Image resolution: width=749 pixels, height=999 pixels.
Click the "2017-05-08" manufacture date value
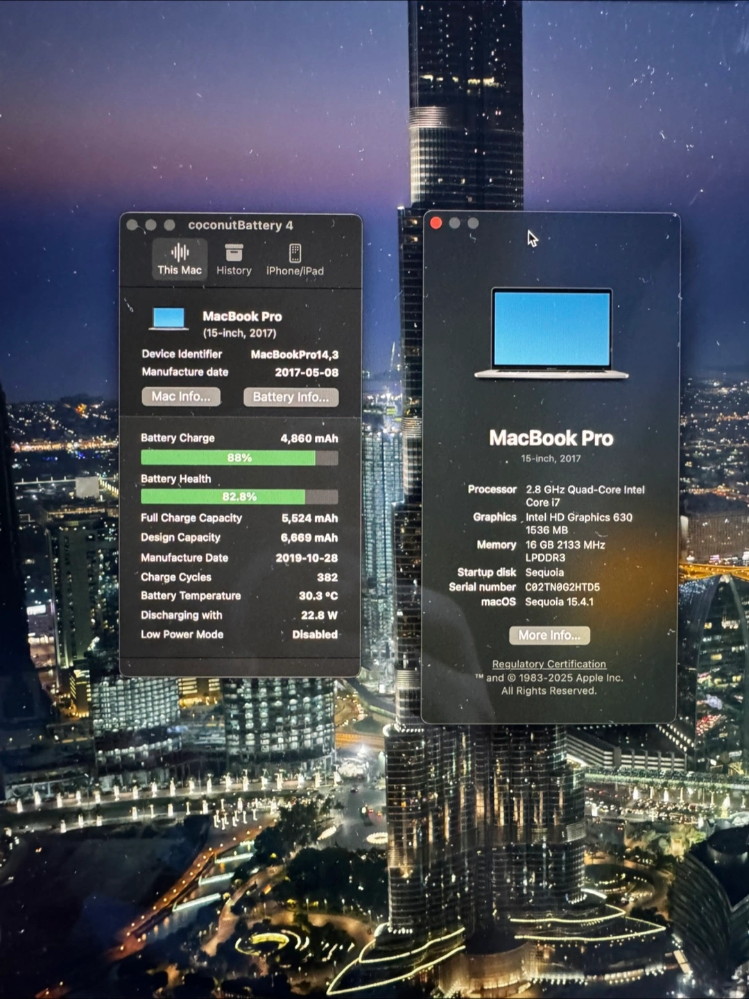(x=307, y=373)
